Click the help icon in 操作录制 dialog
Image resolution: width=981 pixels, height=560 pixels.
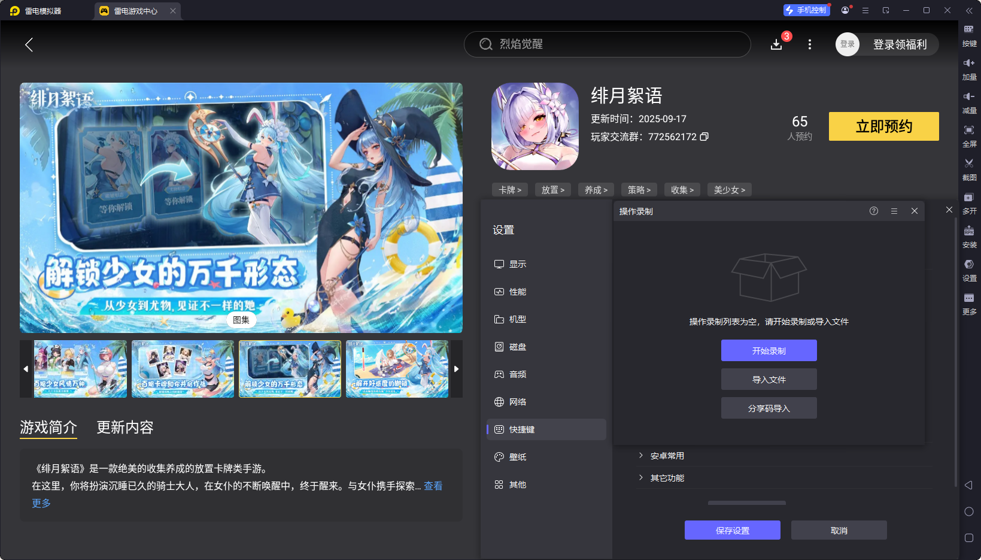[873, 211]
